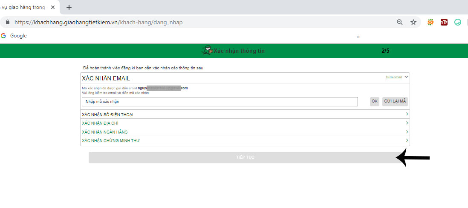
Task: Focus the Nhập mã xác nhận input field
Action: pyautogui.click(x=220, y=102)
